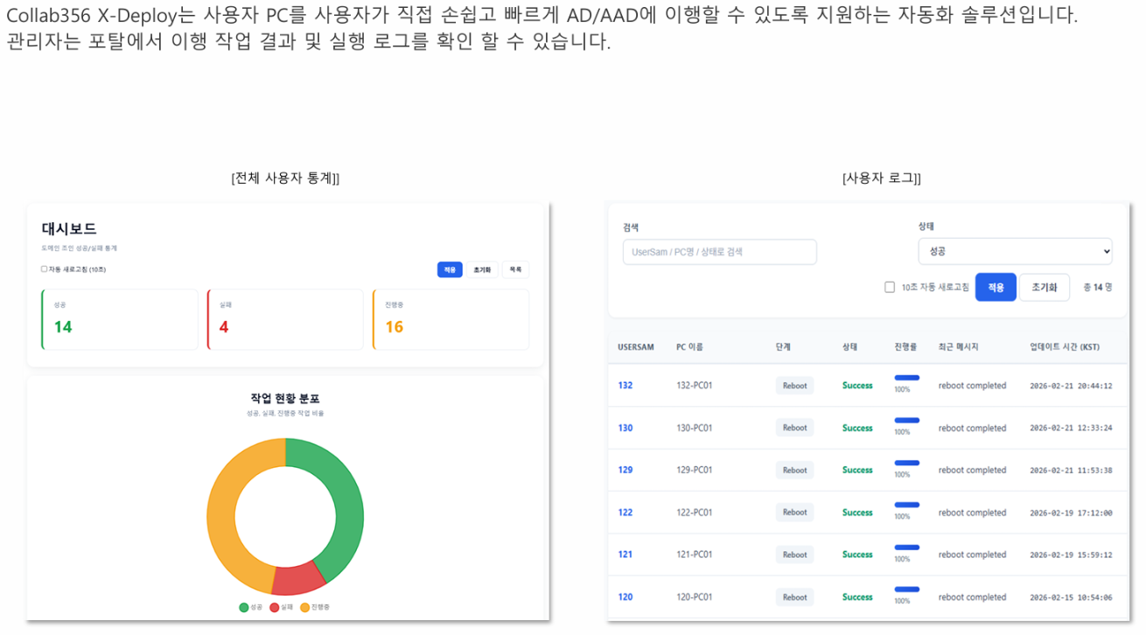Click the progress bar of user 129

pos(906,463)
